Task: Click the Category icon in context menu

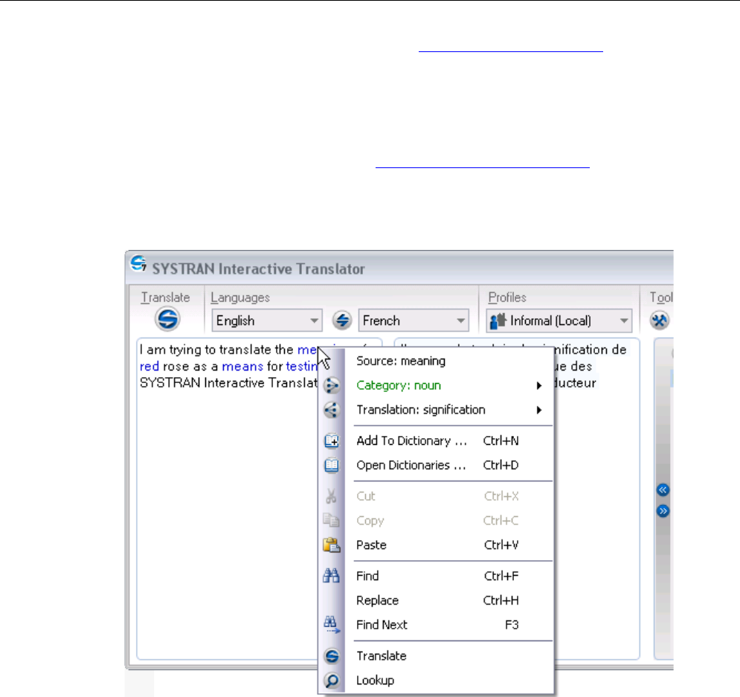Action: pyautogui.click(x=331, y=385)
